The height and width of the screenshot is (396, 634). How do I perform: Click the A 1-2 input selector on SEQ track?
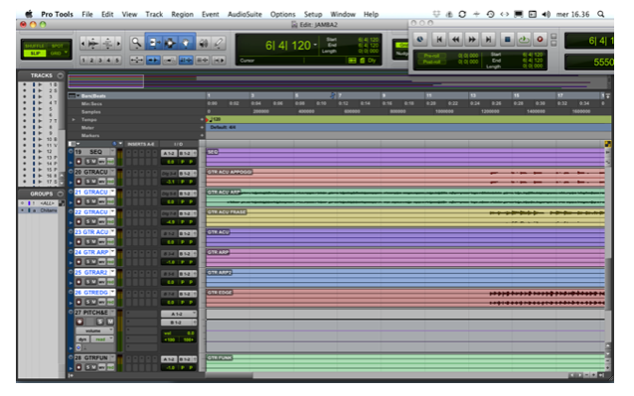[169, 154]
